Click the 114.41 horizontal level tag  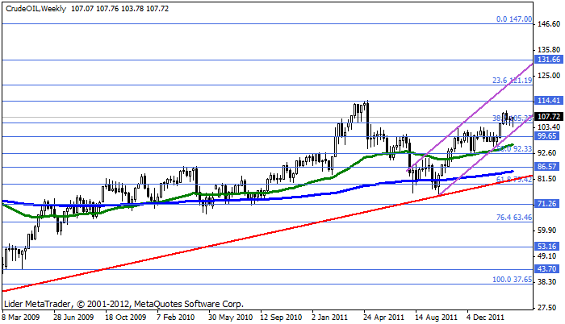[x=549, y=101]
